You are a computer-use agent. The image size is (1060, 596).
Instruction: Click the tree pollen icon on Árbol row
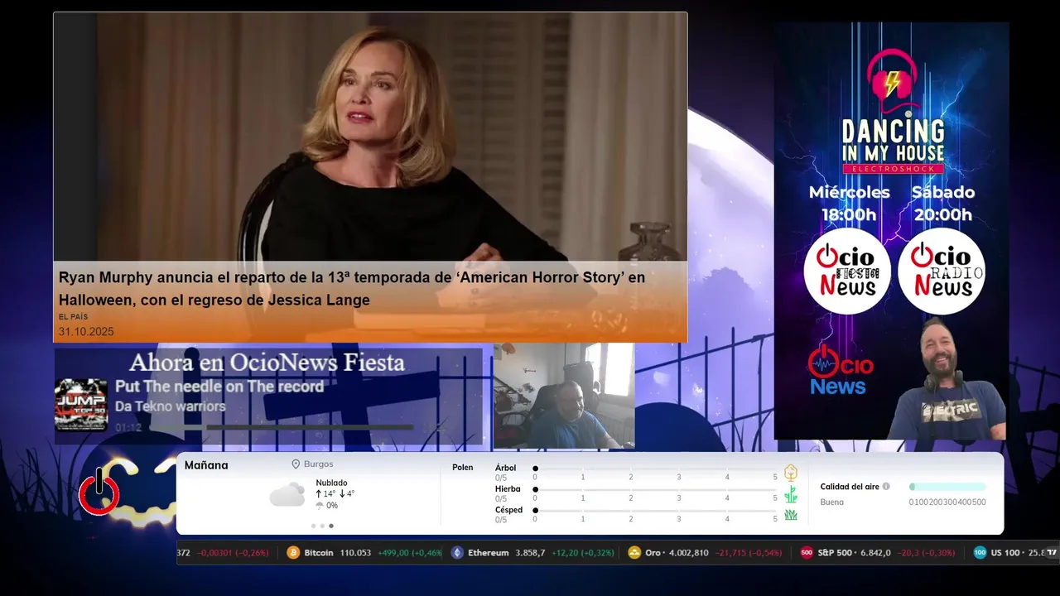coord(791,473)
